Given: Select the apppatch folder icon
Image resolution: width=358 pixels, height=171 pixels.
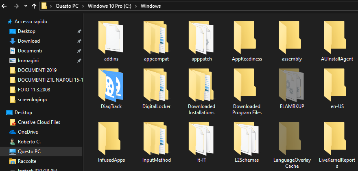Looking at the screenshot, I should (x=201, y=37).
